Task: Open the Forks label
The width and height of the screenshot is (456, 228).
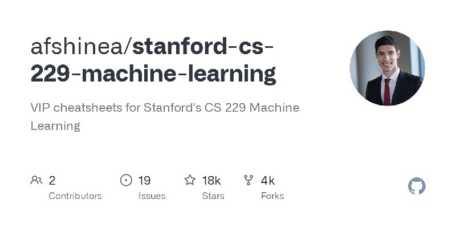Action: pyautogui.click(x=272, y=196)
